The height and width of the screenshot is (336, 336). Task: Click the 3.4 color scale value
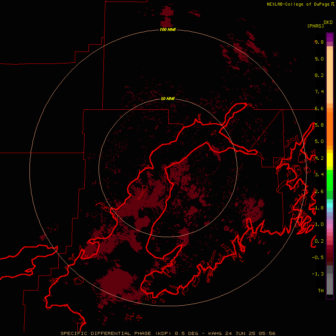coord(319,175)
